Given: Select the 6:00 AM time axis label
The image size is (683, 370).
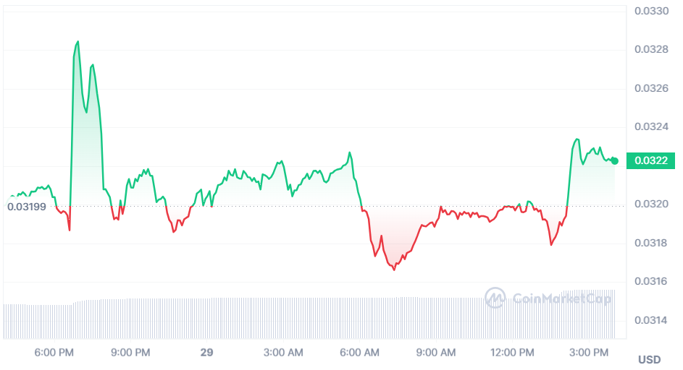Looking at the screenshot, I should (x=359, y=353).
